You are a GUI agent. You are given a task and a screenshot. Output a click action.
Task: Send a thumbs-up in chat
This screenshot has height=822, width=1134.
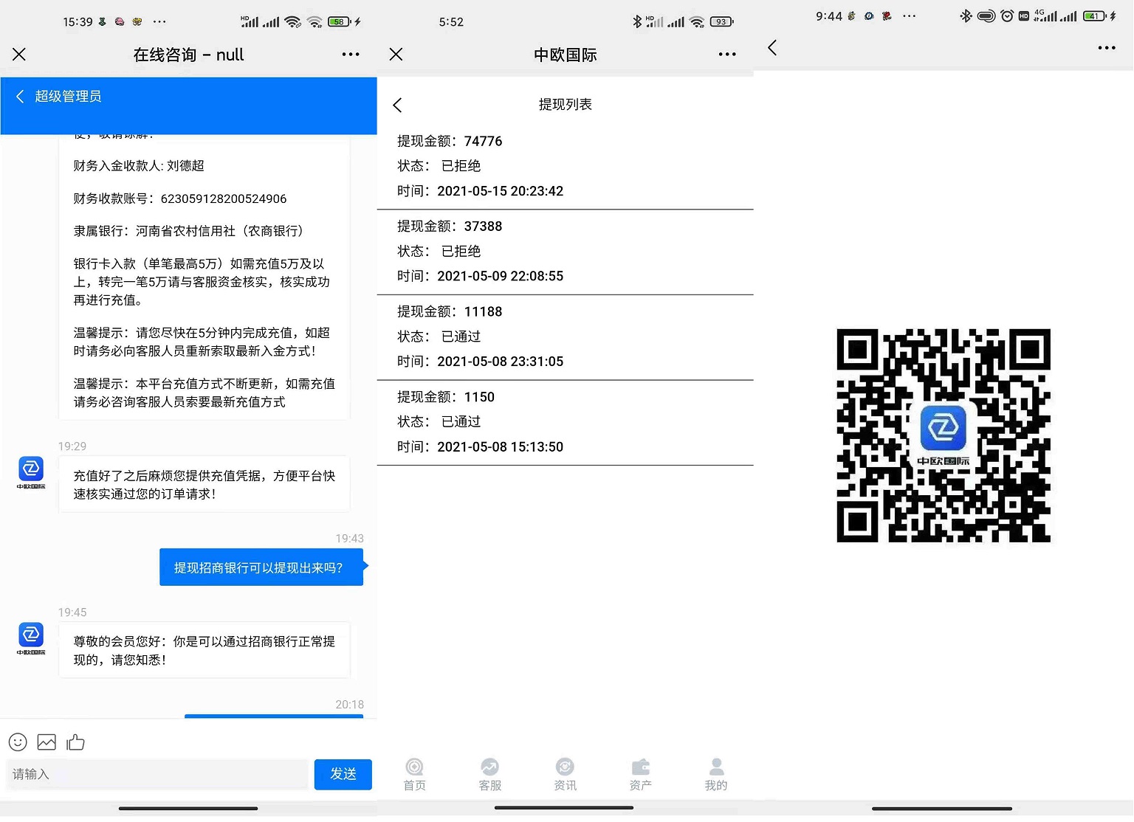[x=75, y=742]
